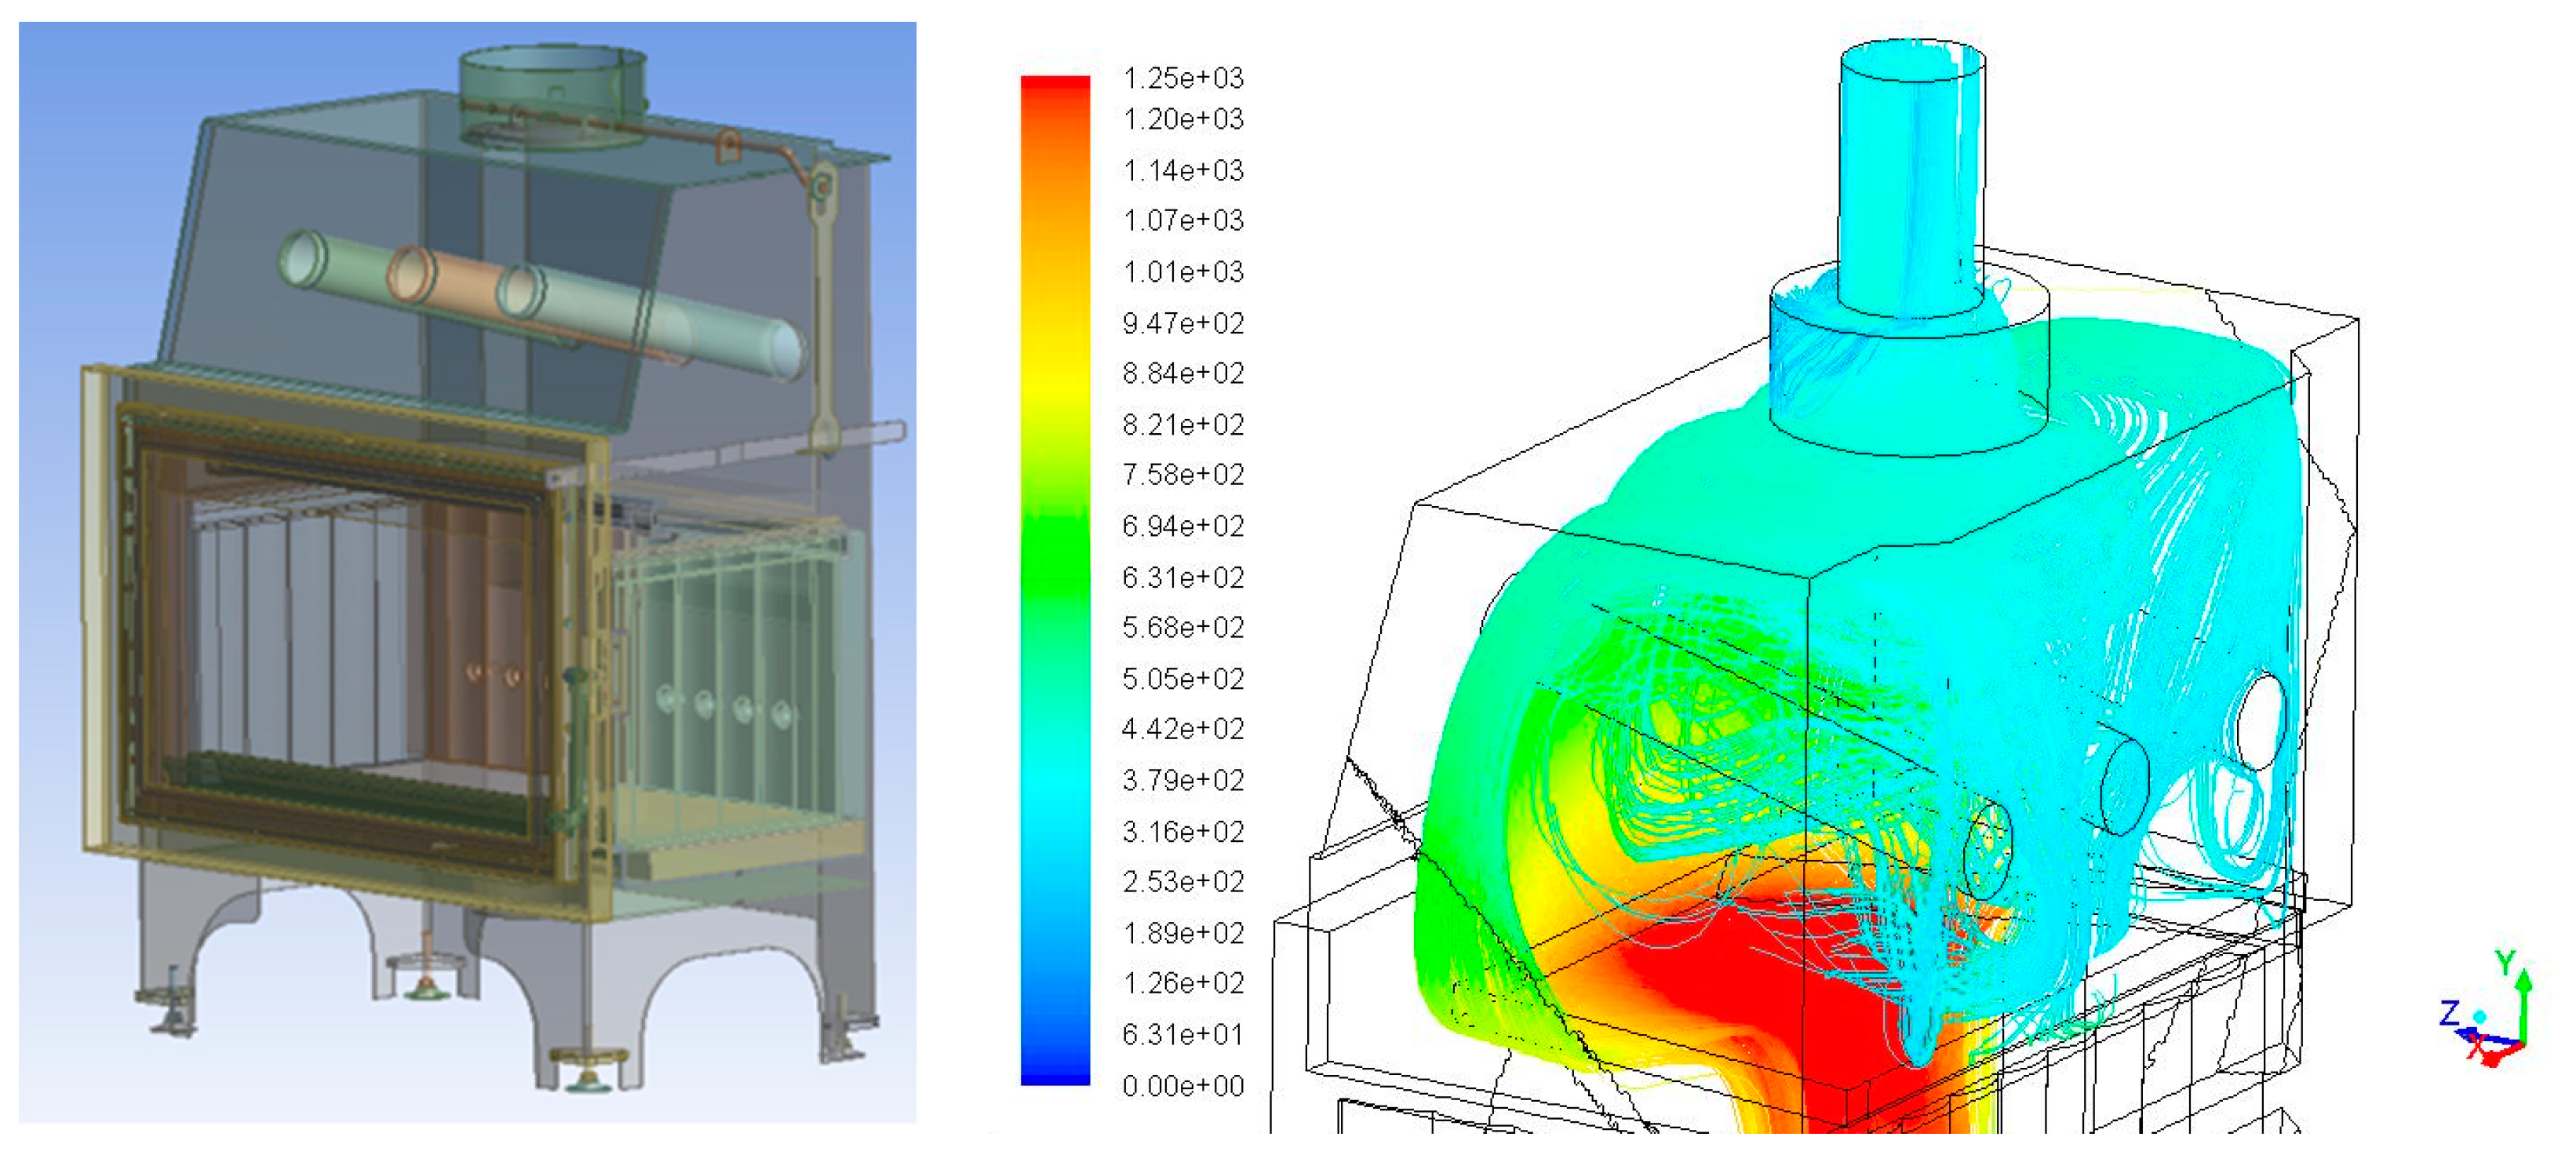Click the round front foot under the stove
The height and width of the screenshot is (1166, 2576).
click(588, 1070)
